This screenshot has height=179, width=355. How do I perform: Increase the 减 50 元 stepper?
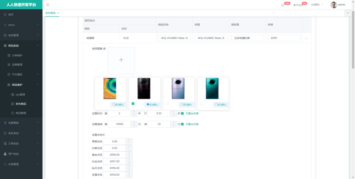pyautogui.click(x=174, y=122)
